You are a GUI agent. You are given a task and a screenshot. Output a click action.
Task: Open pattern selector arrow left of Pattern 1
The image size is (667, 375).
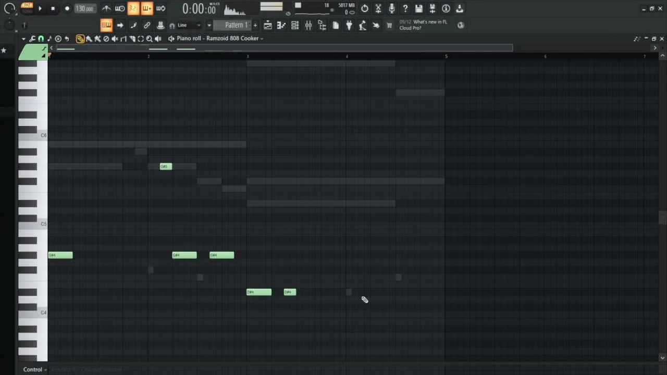click(209, 25)
